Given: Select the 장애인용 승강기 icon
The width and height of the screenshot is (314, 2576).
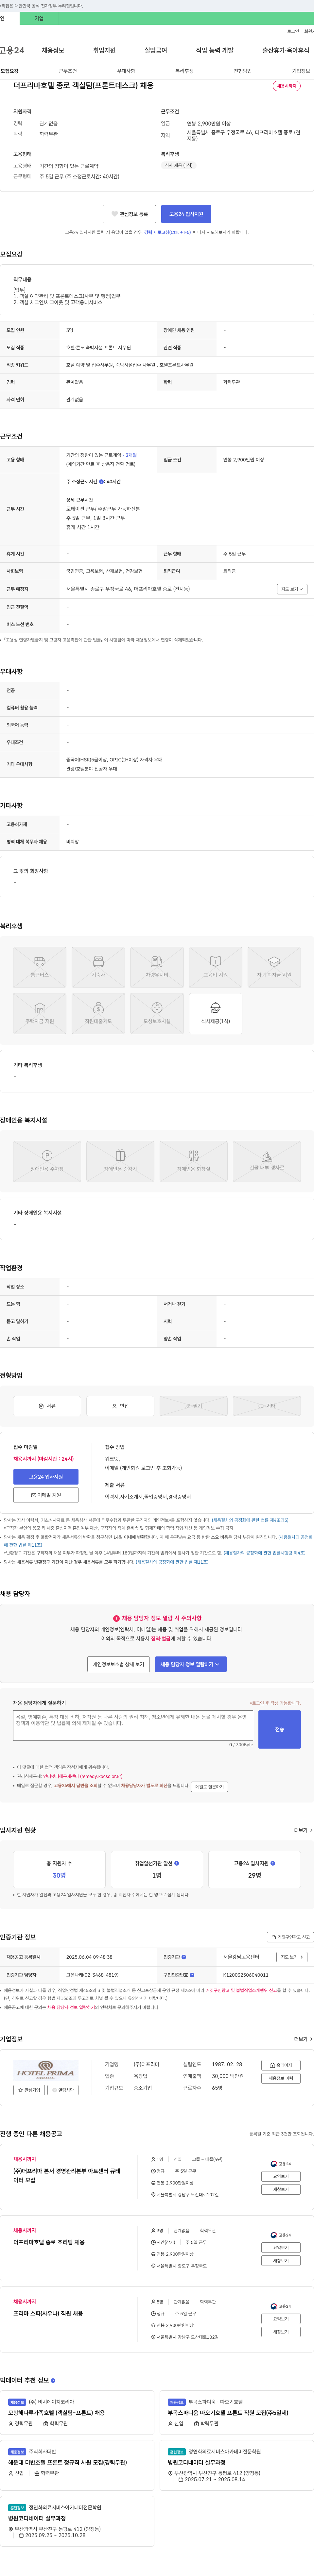Looking at the screenshot, I should (x=120, y=1161).
